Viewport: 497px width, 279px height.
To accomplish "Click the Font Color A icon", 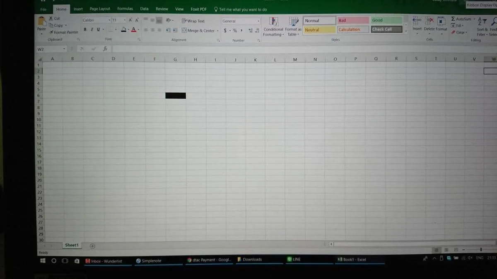I will pos(134,29).
